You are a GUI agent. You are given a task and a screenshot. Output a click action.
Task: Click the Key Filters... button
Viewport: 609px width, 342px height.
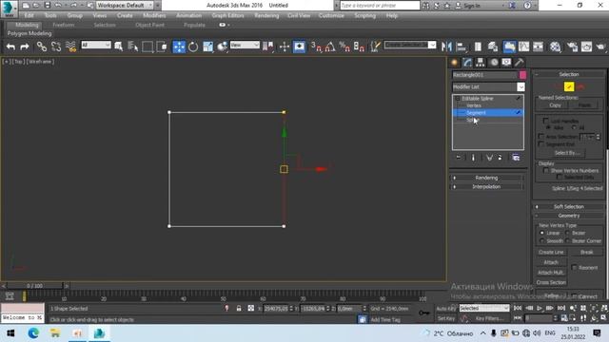(x=489, y=318)
